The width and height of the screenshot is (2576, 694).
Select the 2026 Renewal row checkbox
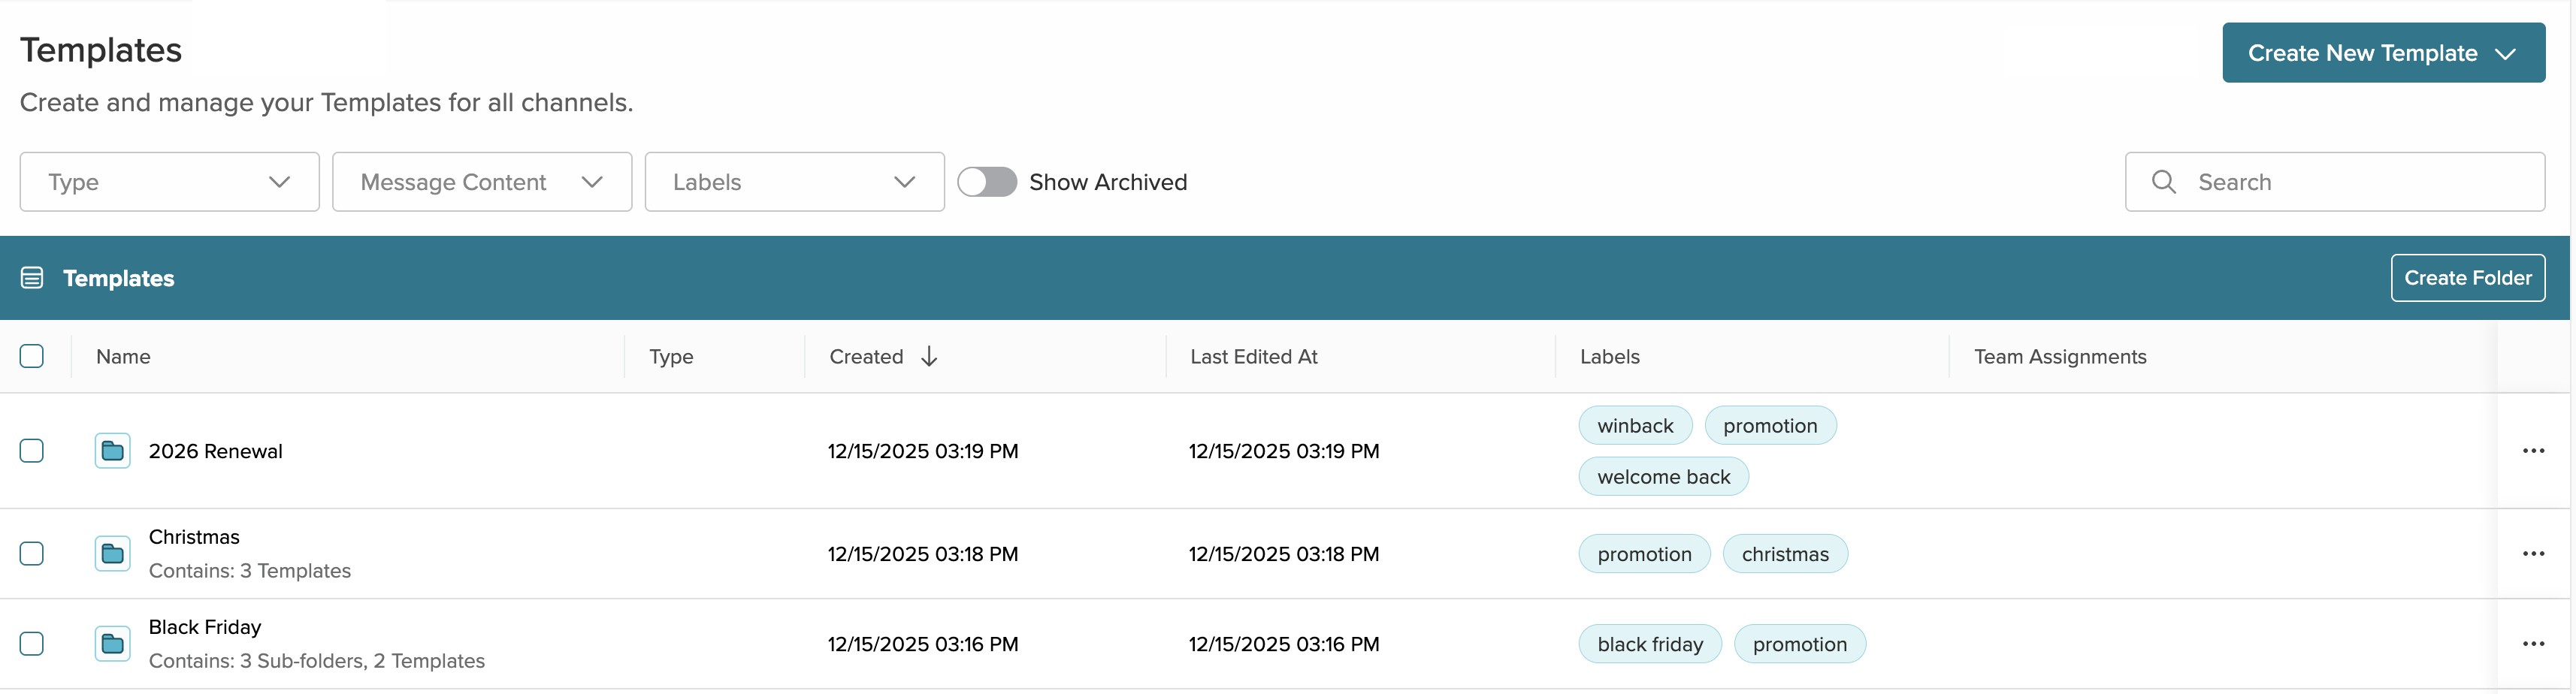point(32,451)
